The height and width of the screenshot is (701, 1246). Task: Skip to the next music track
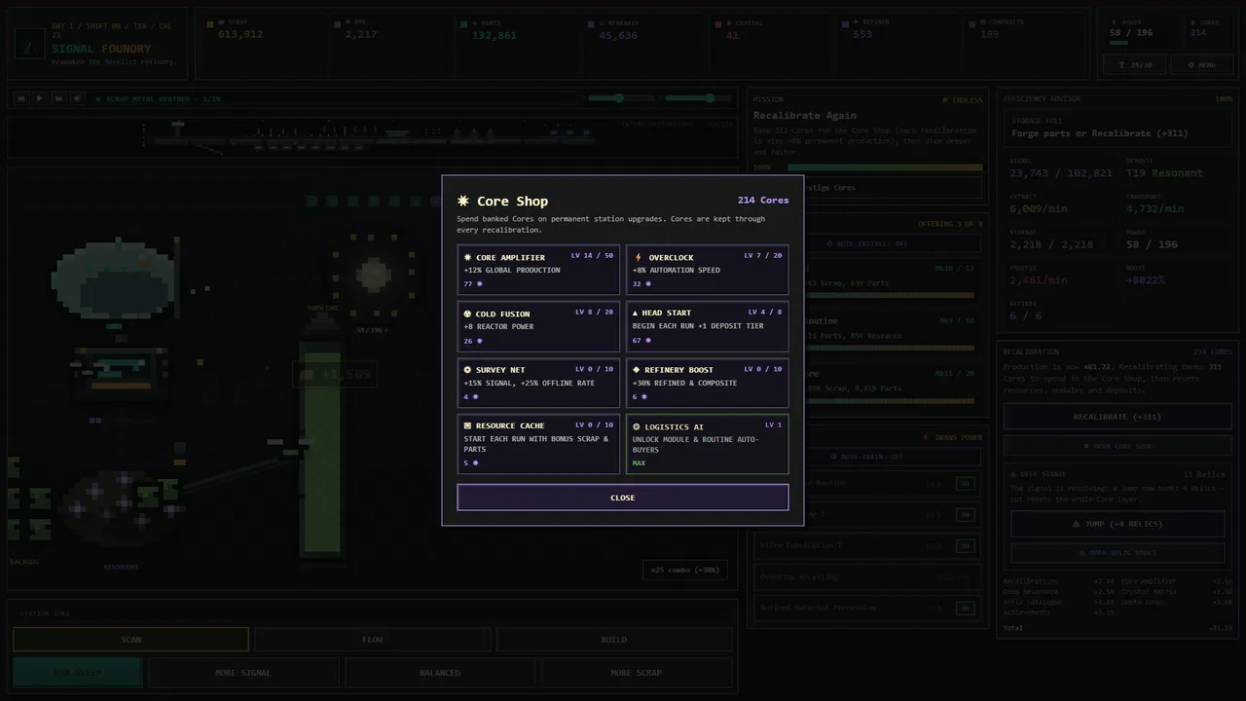[x=58, y=98]
